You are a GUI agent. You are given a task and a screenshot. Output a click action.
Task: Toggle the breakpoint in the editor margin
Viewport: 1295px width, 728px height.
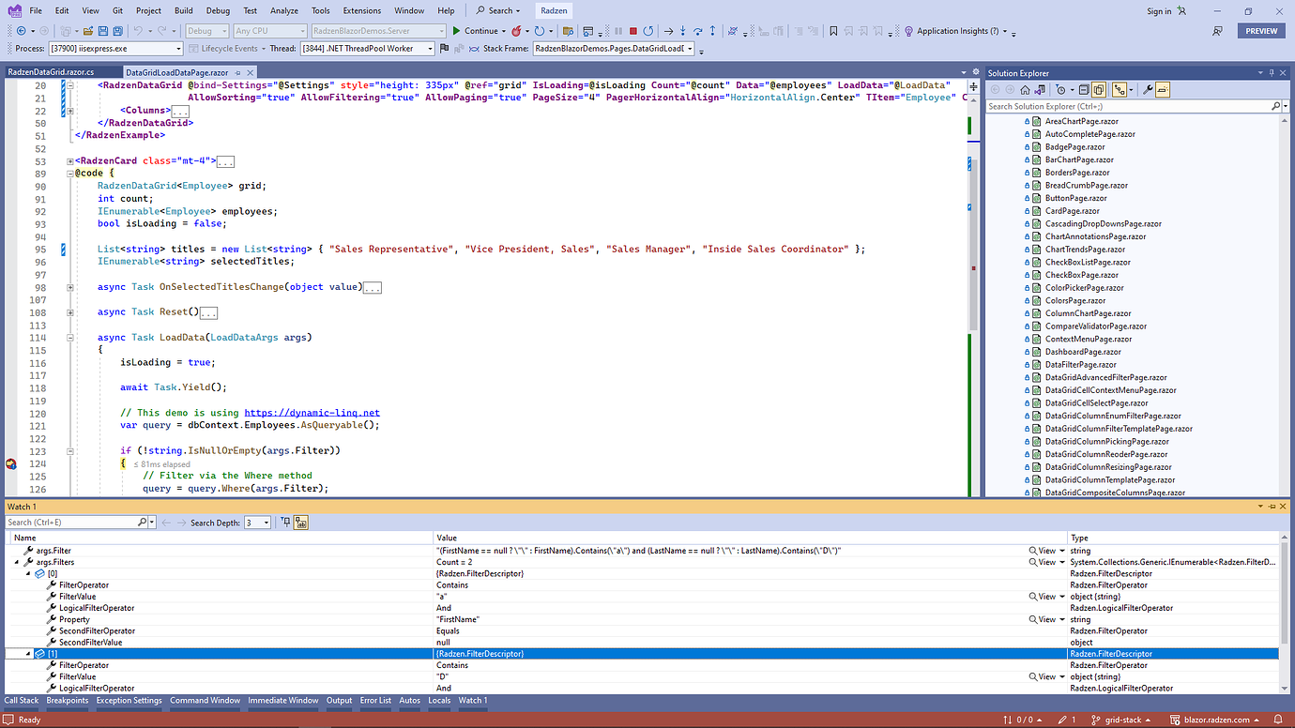pos(9,463)
